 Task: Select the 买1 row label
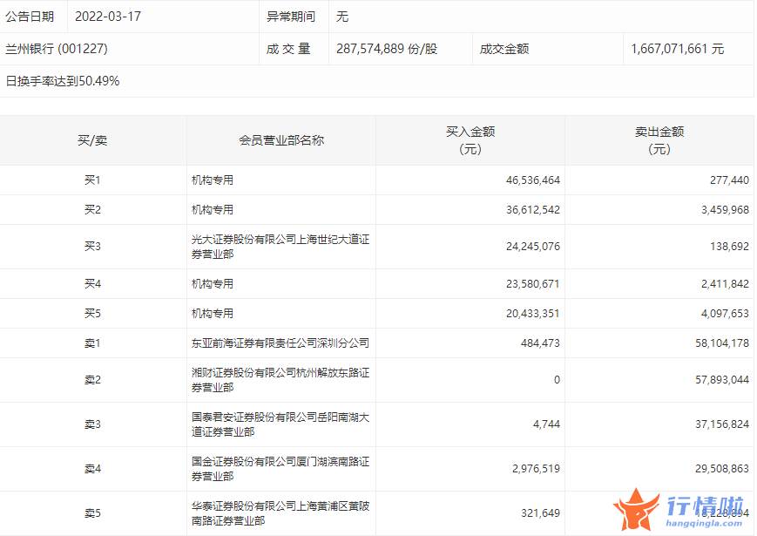92,180
